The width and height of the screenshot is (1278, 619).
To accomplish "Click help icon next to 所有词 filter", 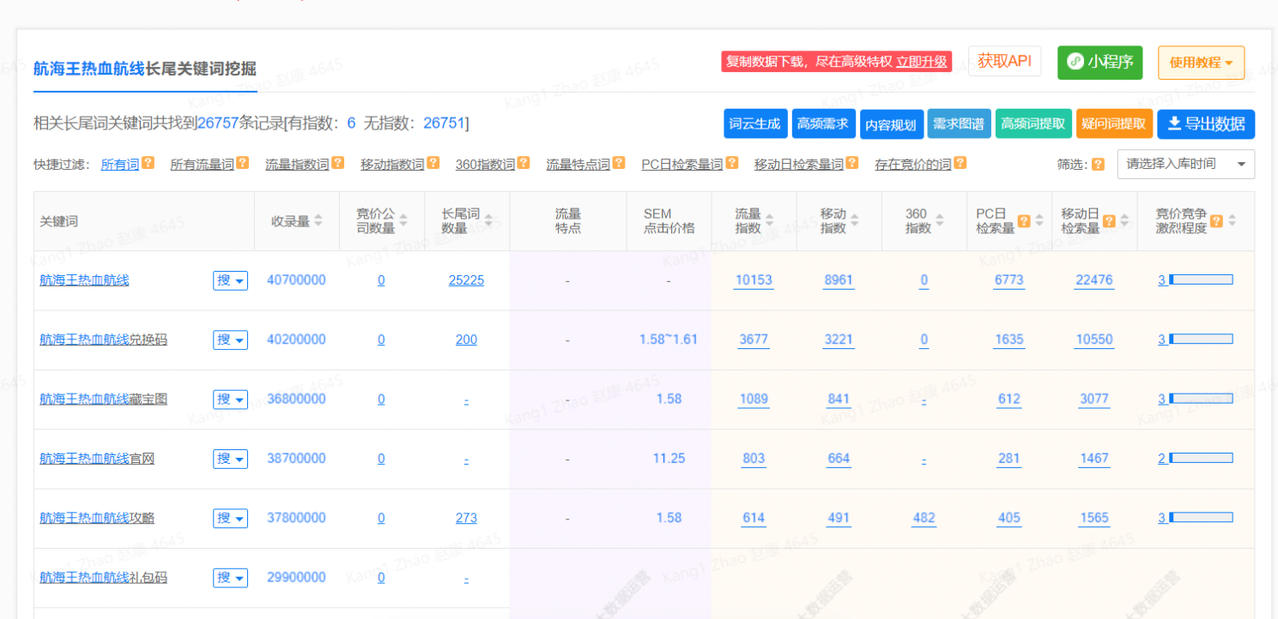I will 148,162.
